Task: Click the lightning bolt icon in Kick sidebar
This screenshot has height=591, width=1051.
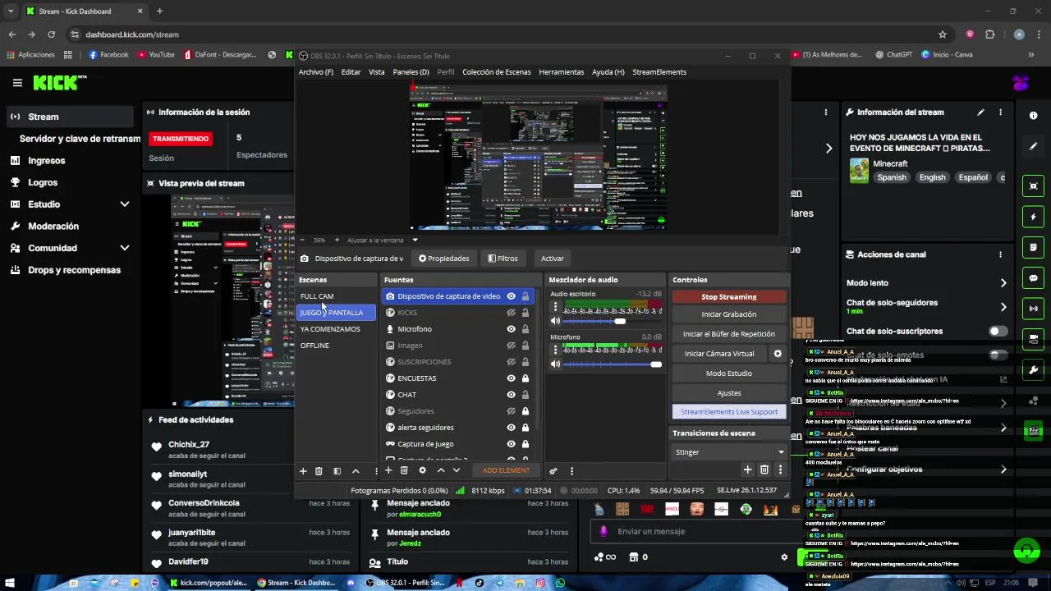Action: tap(1033, 218)
